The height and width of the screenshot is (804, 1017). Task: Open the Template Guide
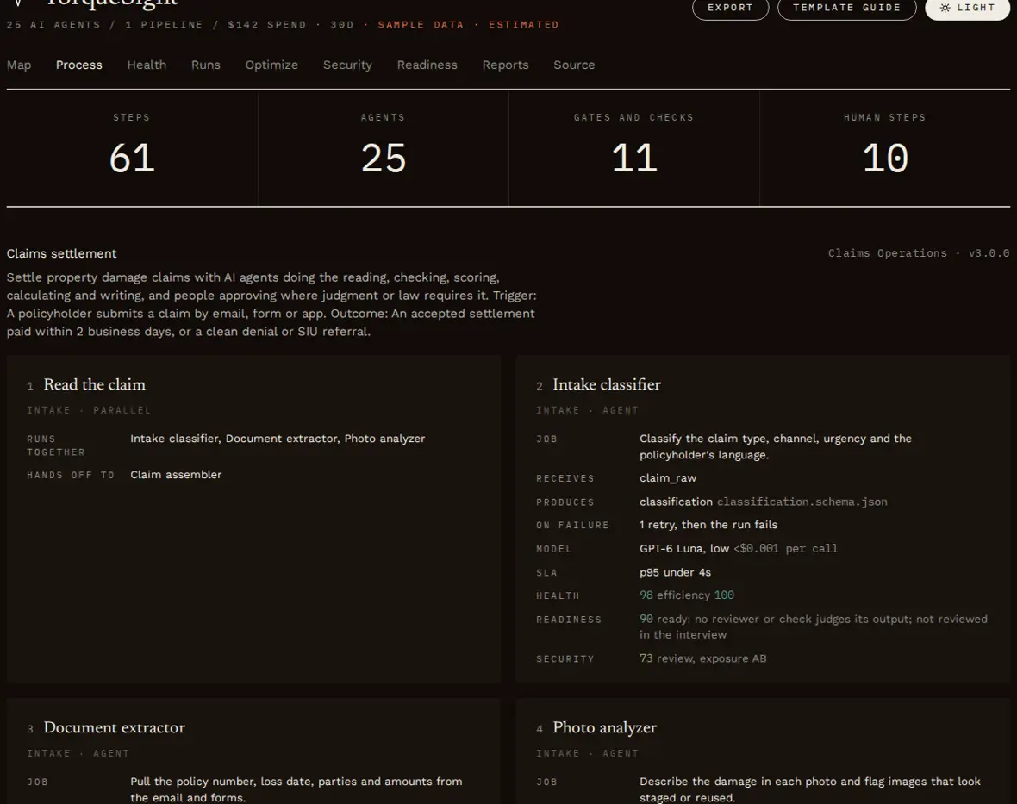pos(846,8)
